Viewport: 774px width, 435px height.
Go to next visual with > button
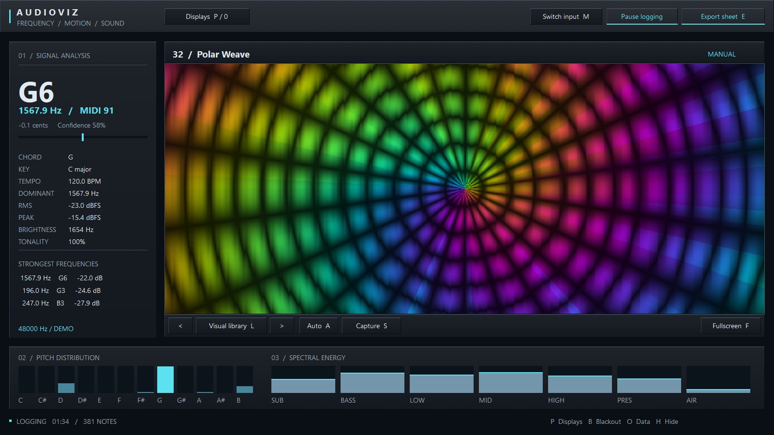[282, 326]
